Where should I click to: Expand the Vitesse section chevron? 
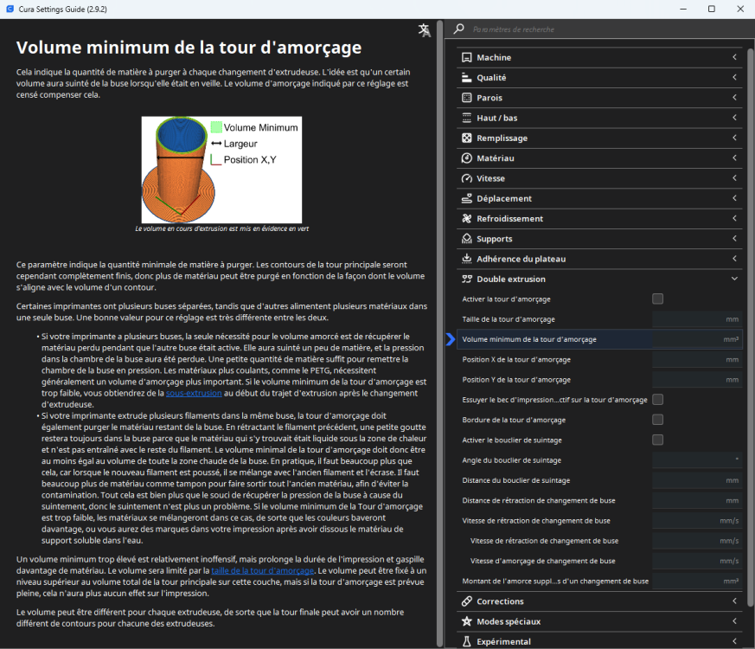point(734,177)
